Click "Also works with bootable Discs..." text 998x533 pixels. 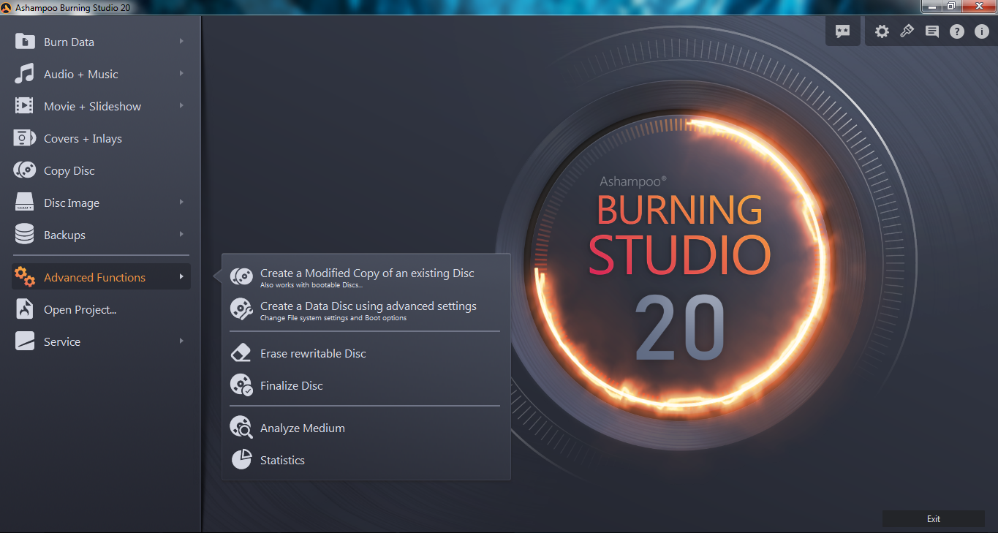[x=311, y=285]
